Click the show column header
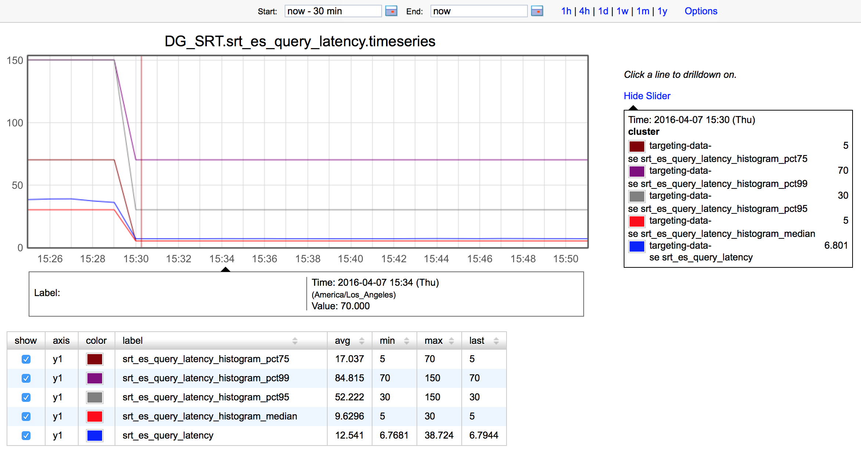 (26, 341)
